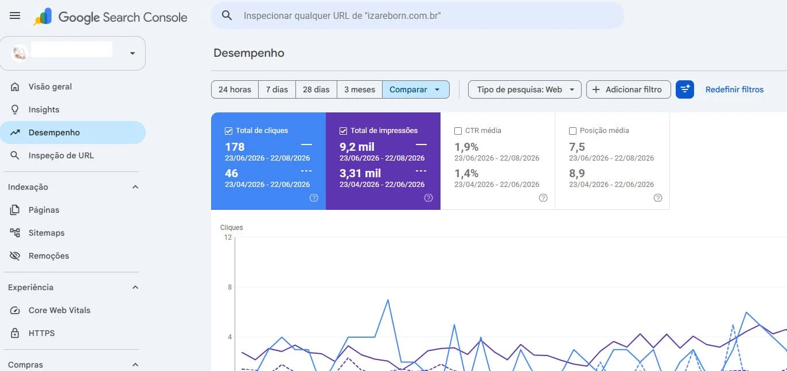Click the Remoções hidden-eye icon
The image size is (787, 371).
pos(15,256)
